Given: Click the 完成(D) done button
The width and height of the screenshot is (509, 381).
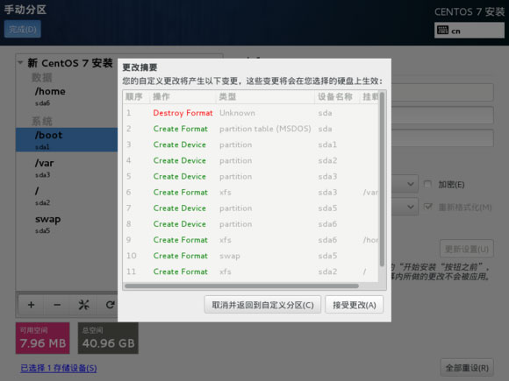Looking at the screenshot, I should click(23, 29).
